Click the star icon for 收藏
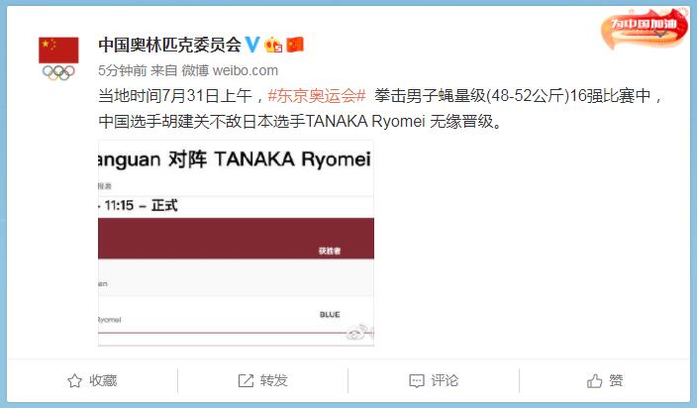Image resolution: width=697 pixels, height=408 pixels. click(74, 381)
